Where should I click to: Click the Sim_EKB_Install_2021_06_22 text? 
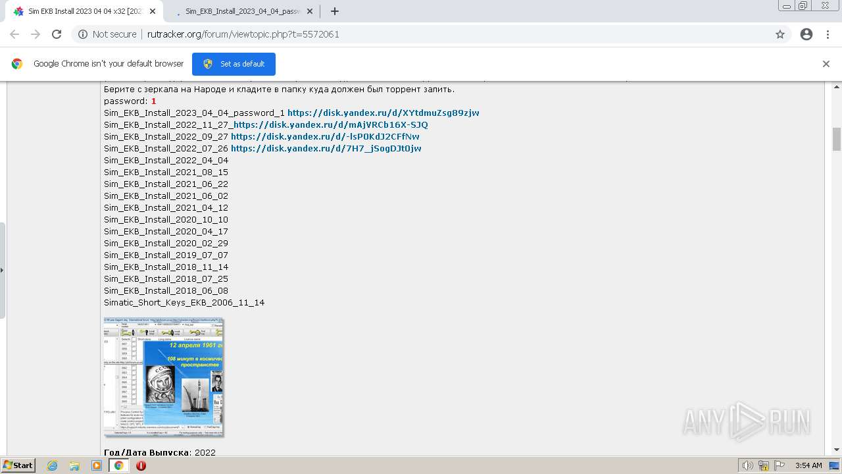click(166, 184)
